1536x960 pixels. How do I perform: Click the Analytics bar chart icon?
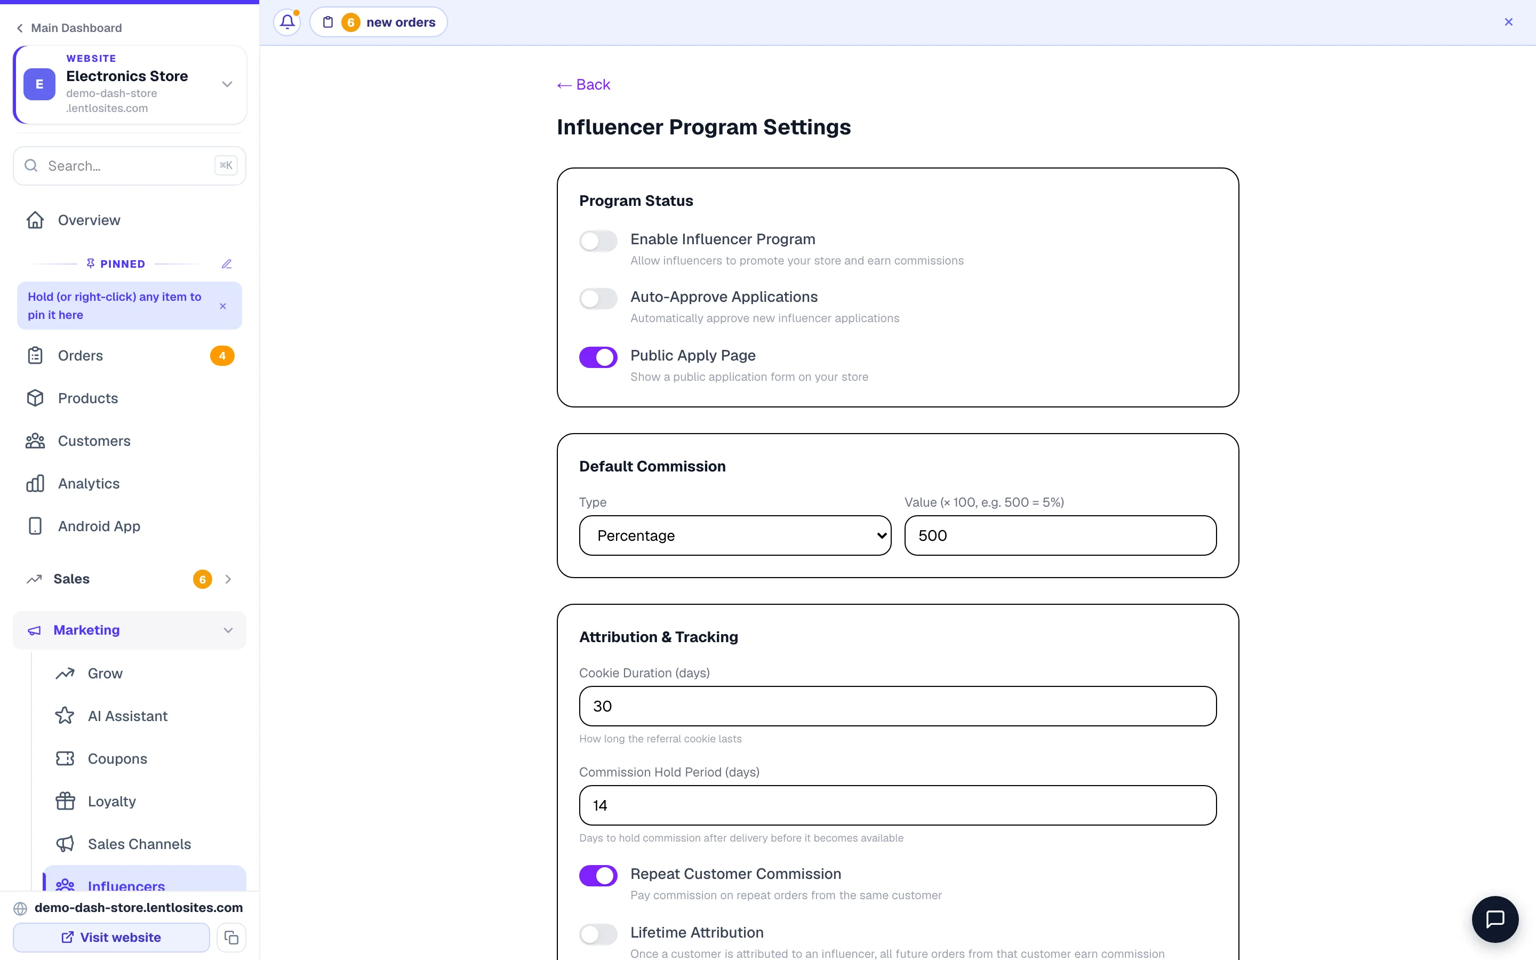click(35, 483)
